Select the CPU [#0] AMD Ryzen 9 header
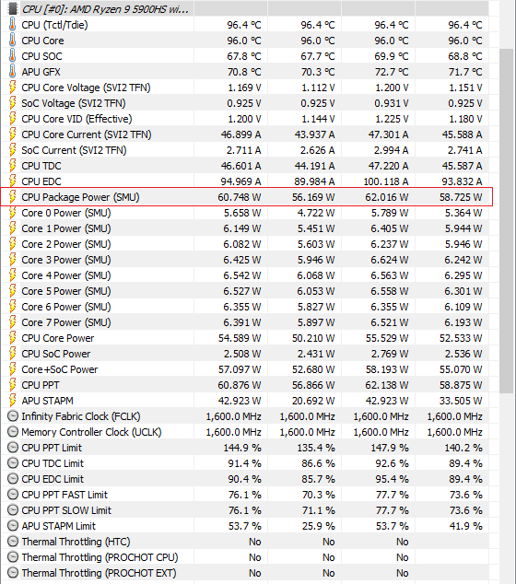516x584 pixels. pos(105,9)
